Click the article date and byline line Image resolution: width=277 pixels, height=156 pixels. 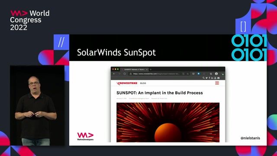(x=142, y=98)
